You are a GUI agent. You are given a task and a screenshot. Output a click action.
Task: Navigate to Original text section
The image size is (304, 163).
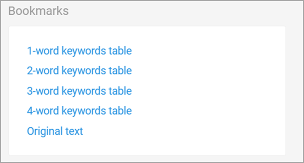point(55,131)
